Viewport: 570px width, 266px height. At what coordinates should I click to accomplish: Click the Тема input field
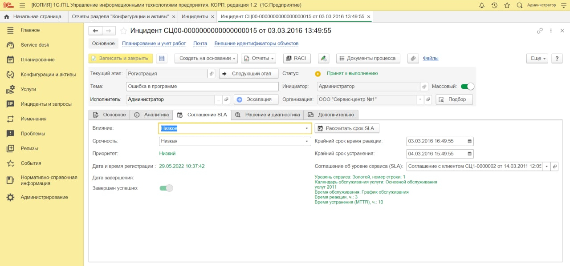coord(202,86)
